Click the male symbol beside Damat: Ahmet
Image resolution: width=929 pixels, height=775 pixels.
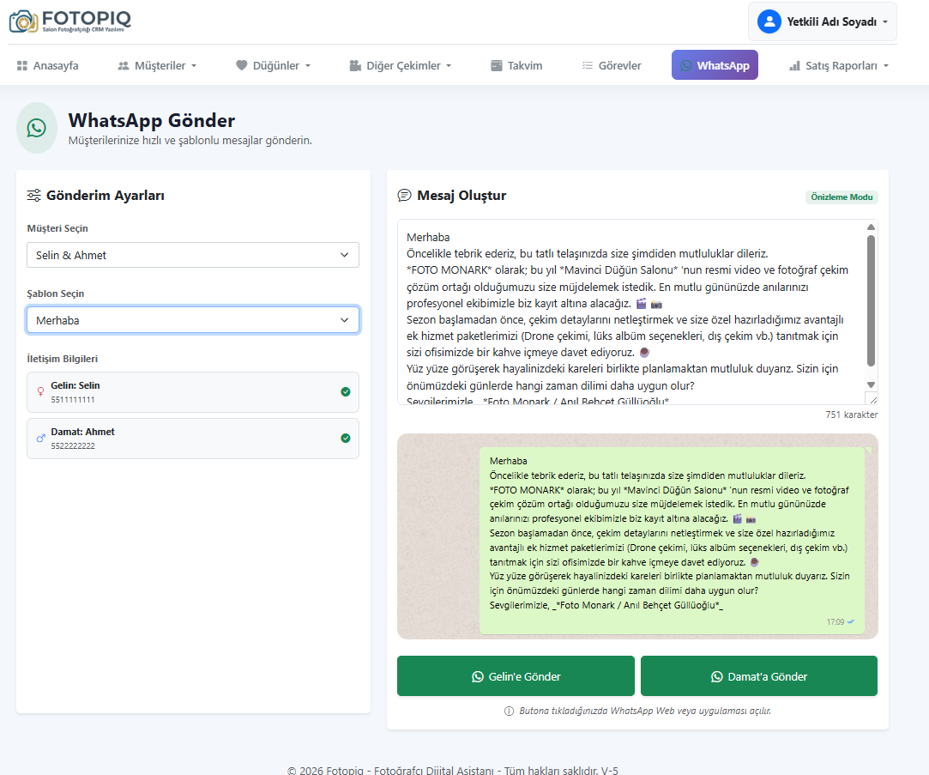[40, 439]
